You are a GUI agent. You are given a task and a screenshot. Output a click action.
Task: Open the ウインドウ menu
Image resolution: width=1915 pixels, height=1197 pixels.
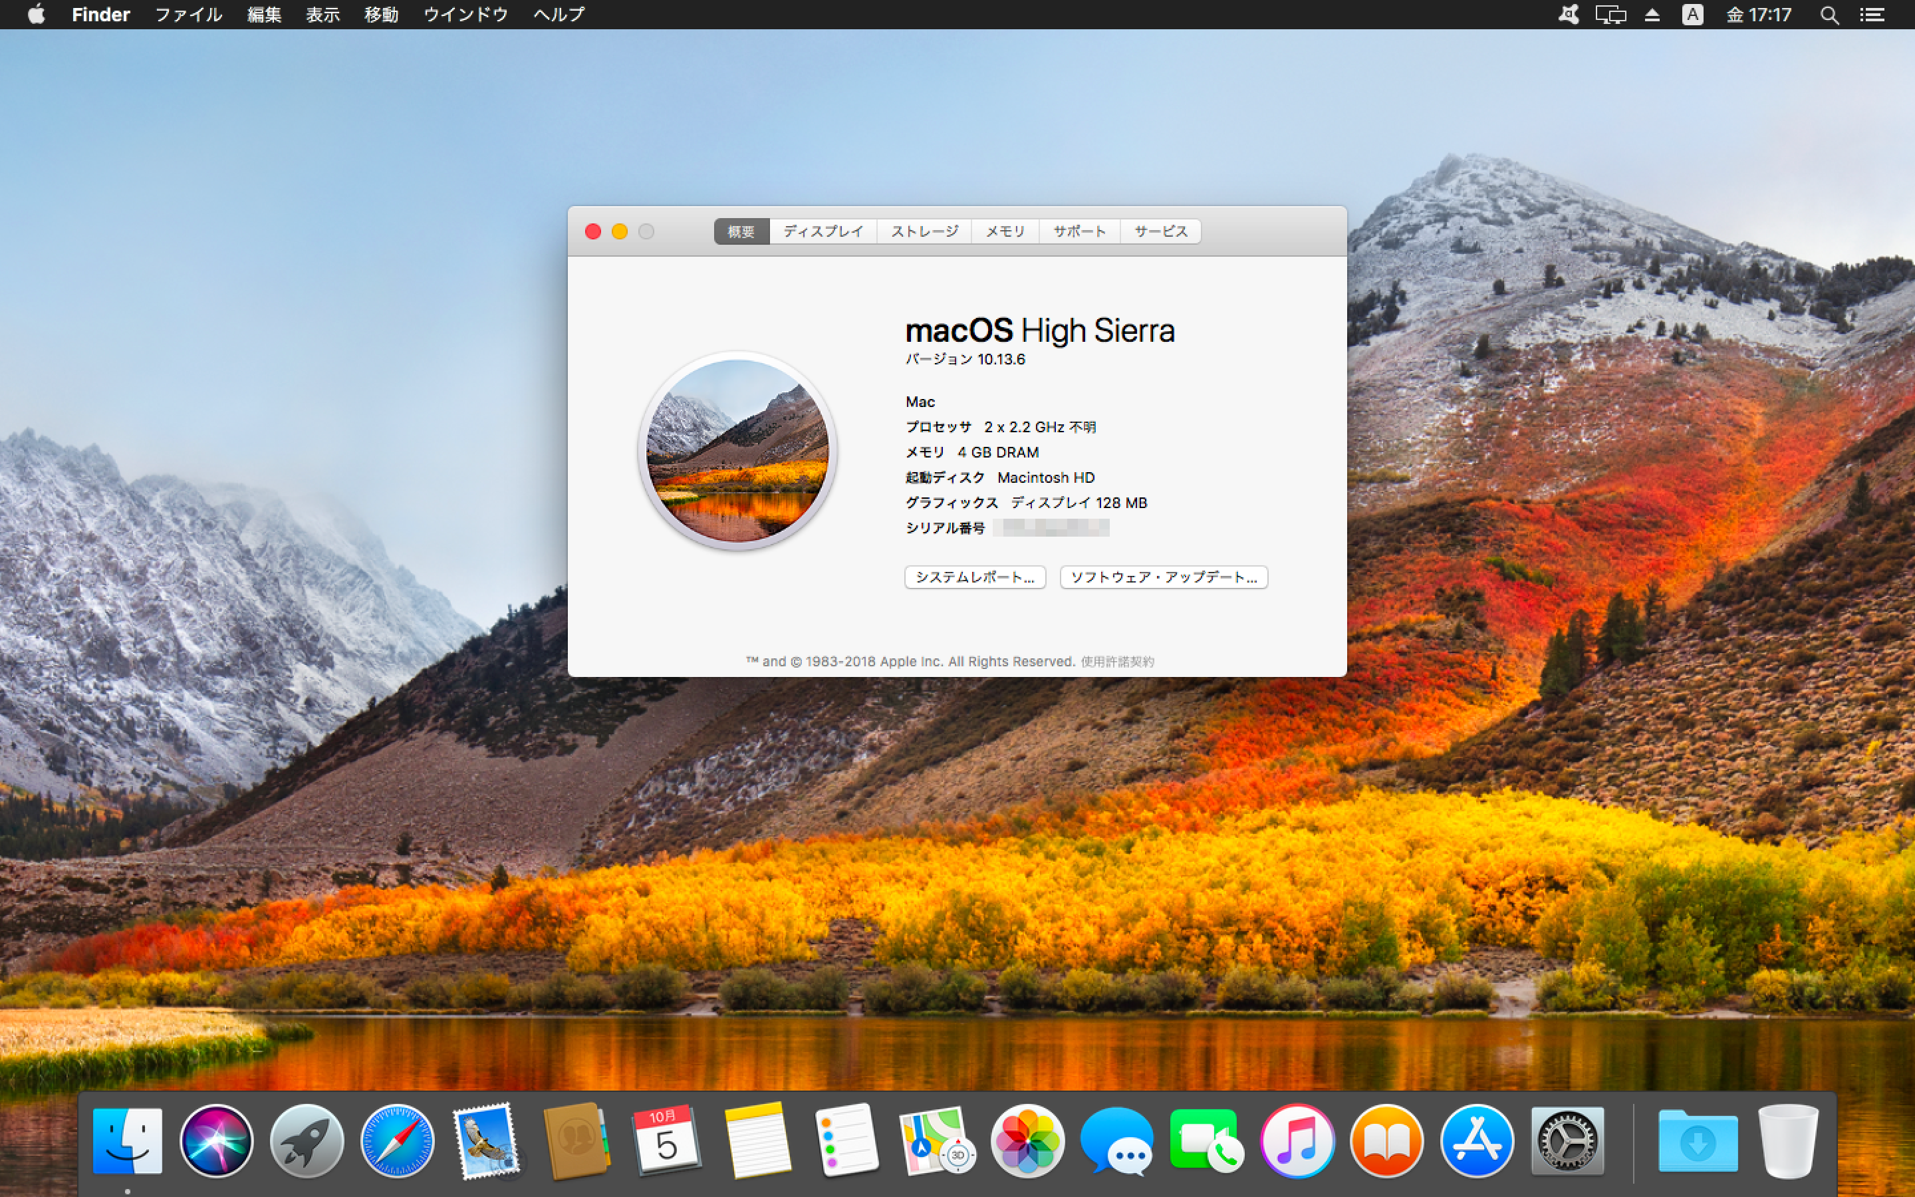coord(465,14)
